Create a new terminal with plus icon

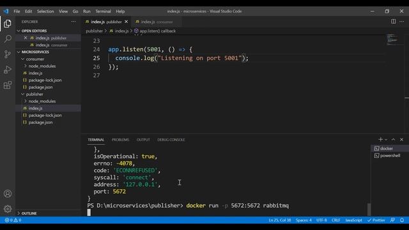(x=381, y=139)
